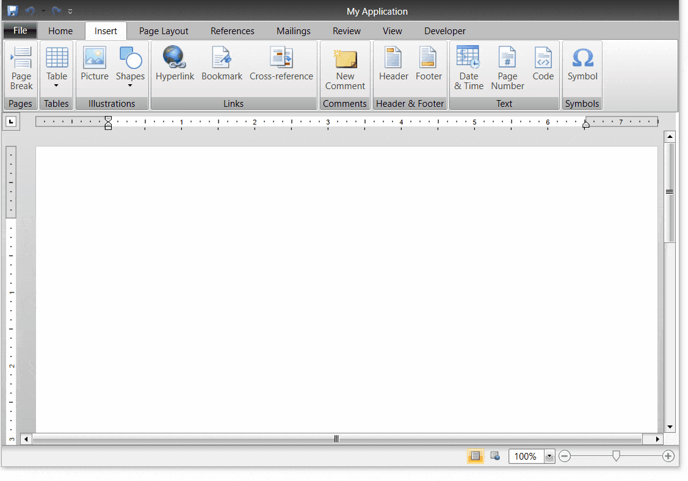This screenshot has height=481, width=688.
Task: Toggle Print Layout view in the status bar
Action: click(x=476, y=455)
